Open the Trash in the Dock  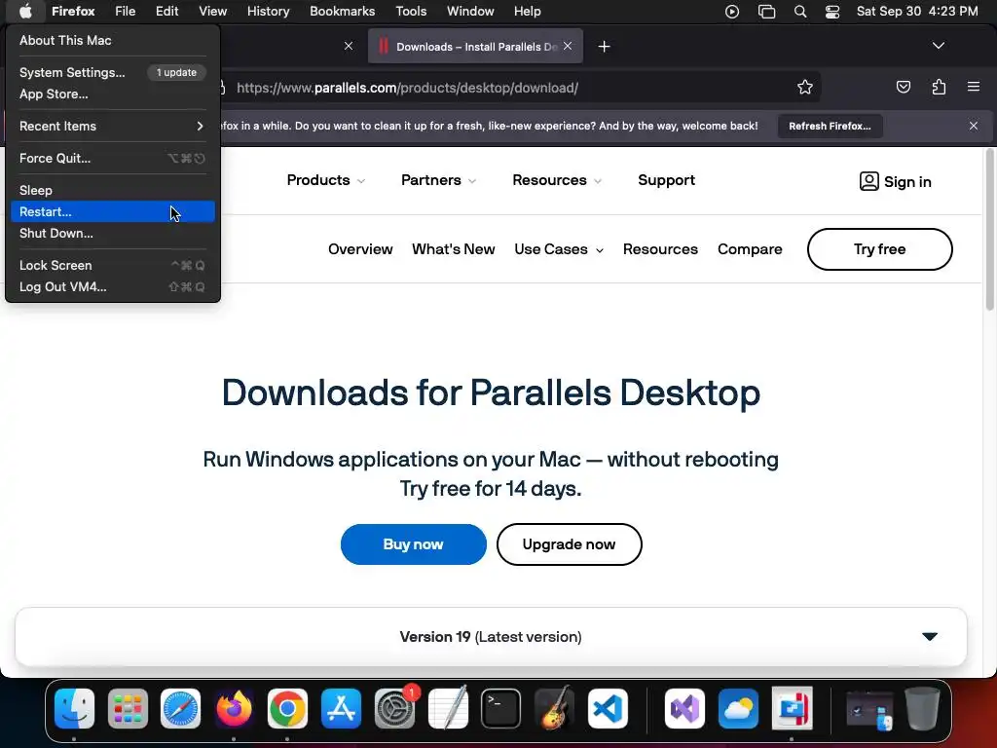[x=923, y=708]
